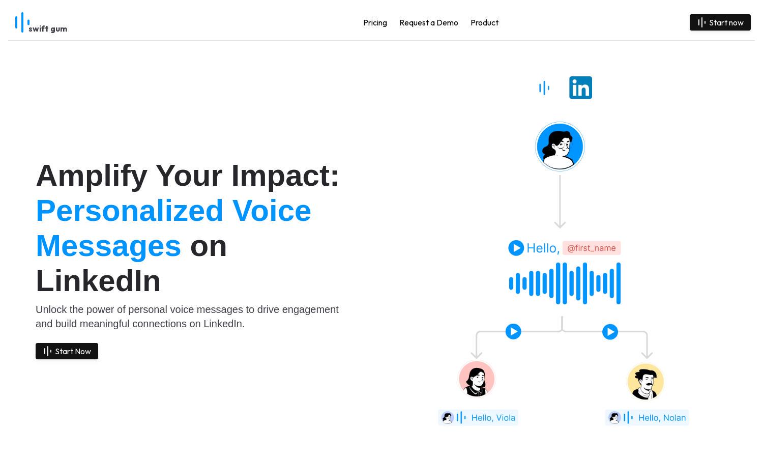Open the Pricing menu item
This screenshot has width=763, height=458.
coord(375,22)
